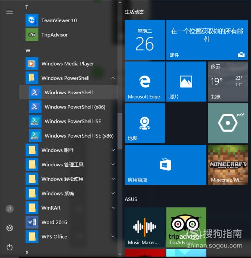The image size is (251, 258).
Task: Select TeamViewer 10 text label
Action: point(59,20)
